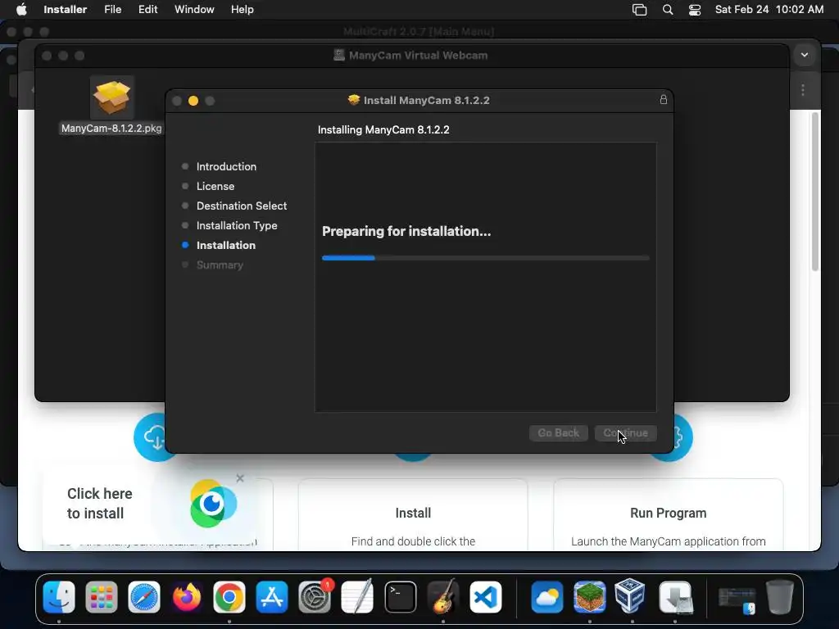The height and width of the screenshot is (629, 839).
Task: Launch Finder from the Dock
Action: [x=58, y=597]
